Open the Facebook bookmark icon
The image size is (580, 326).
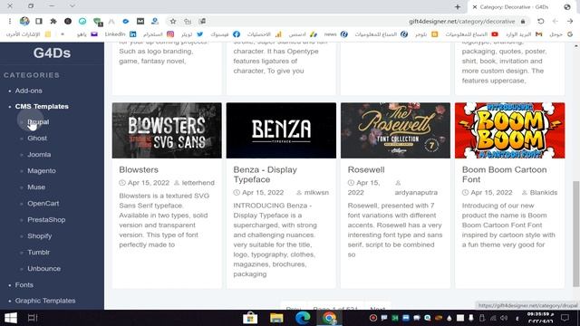pos(237,34)
